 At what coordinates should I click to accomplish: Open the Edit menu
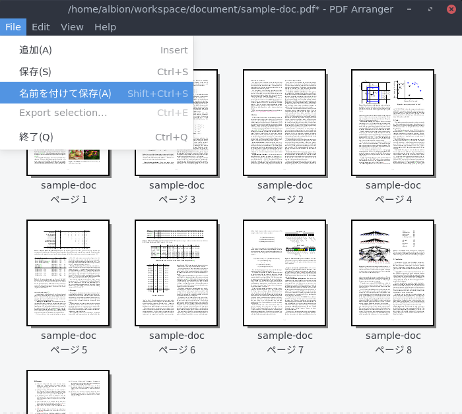(41, 27)
